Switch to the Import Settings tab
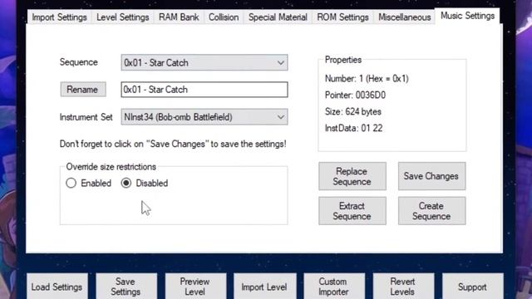The image size is (532, 299). point(59,17)
